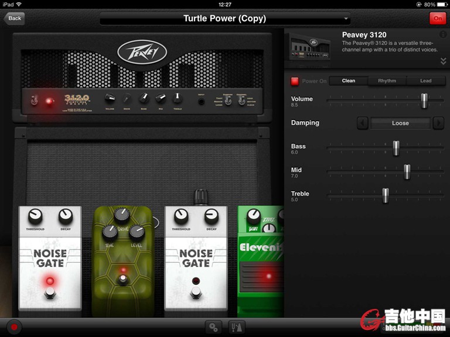Click the Bass knob on the amp head
Image resolution: width=450 pixels, height=337 pixels.
tap(144, 98)
